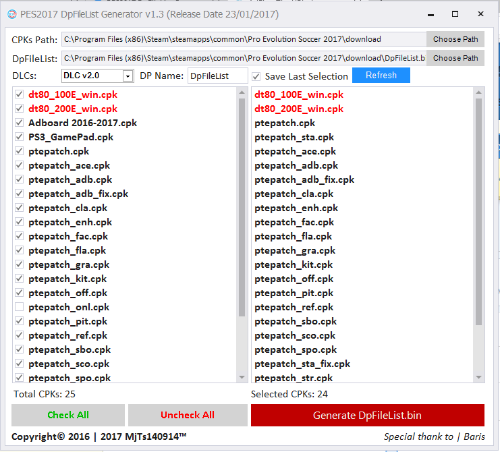The image size is (500, 452).
Task: Click the blue Refresh button
Action: point(381,76)
